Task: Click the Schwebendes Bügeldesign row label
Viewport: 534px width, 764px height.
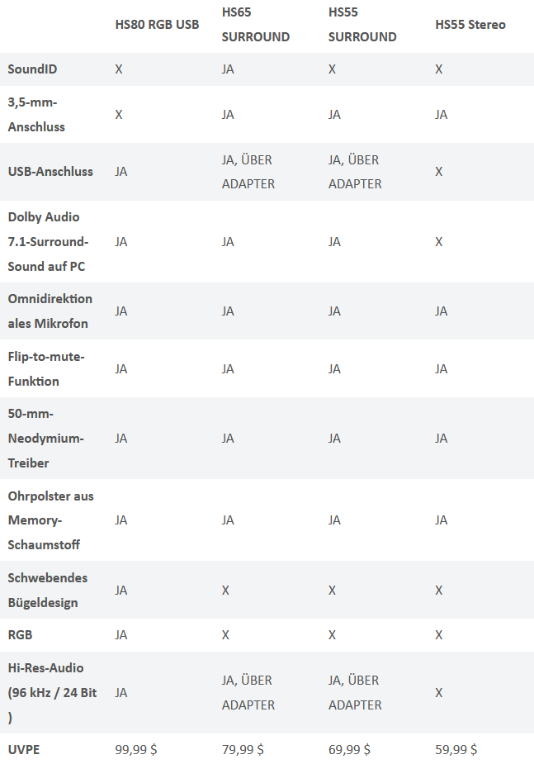Action: pos(48,590)
